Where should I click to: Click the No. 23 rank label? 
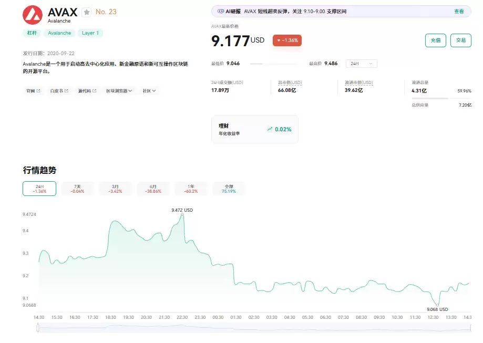click(106, 12)
